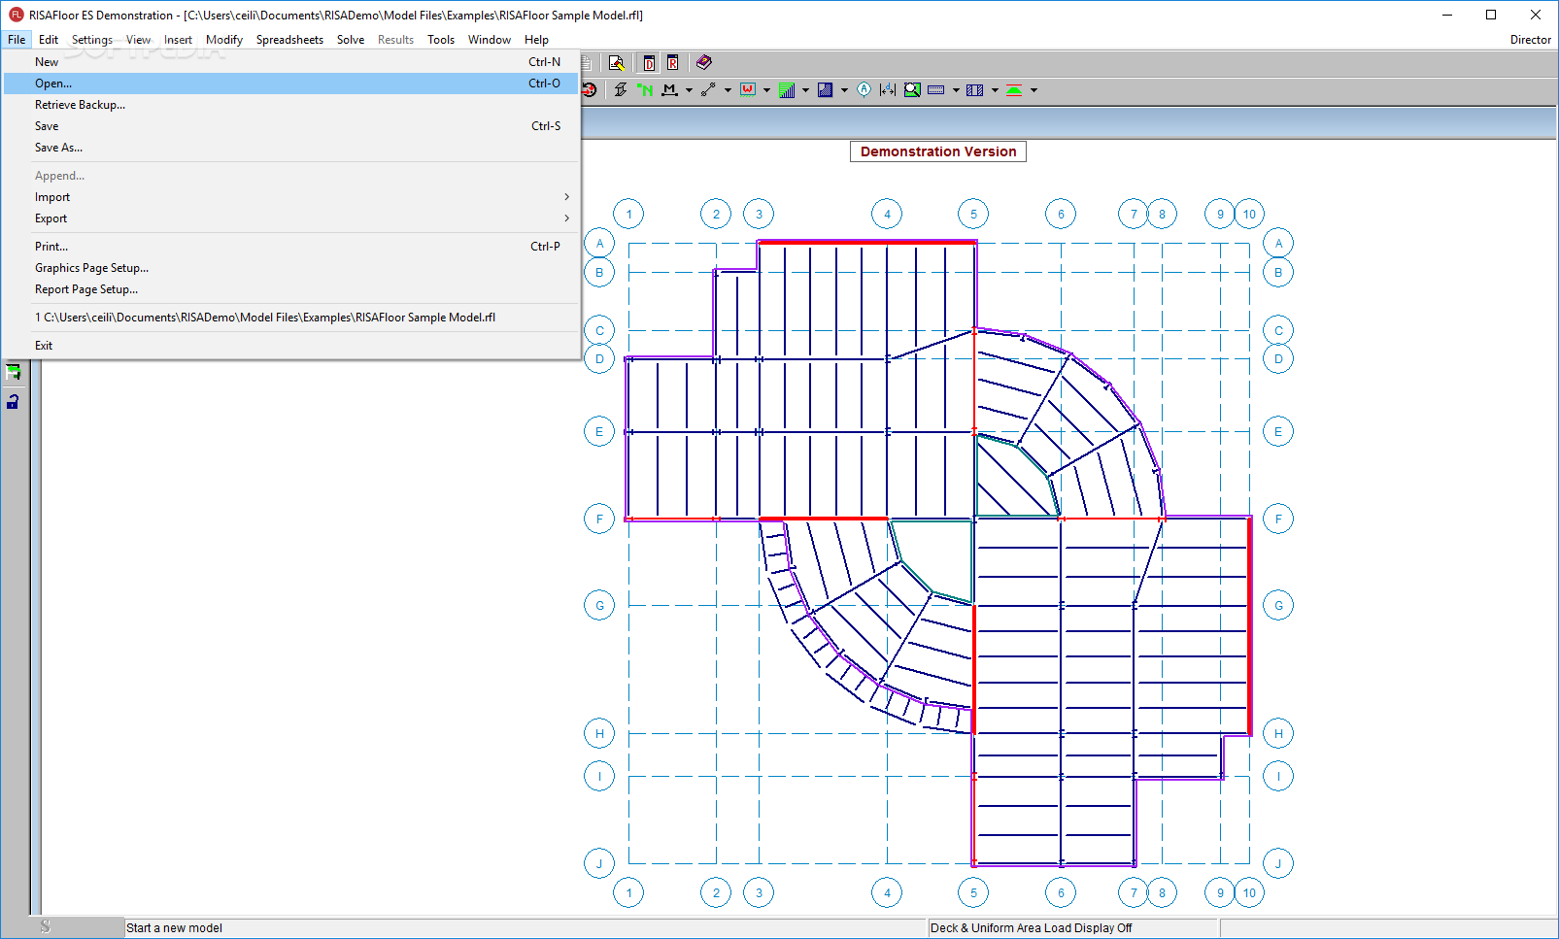Click the S indicator in status bar
The width and height of the screenshot is (1559, 939).
coord(46,927)
